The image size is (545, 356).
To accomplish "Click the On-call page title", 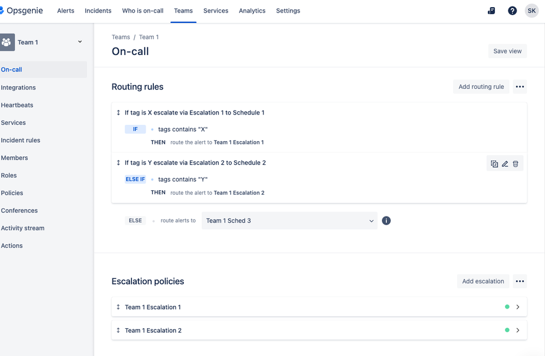I will click(130, 51).
